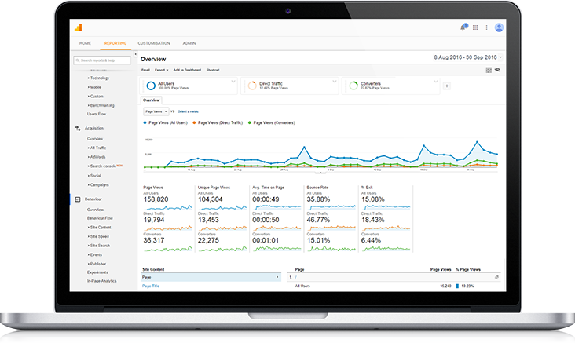Expand the Mobile menu item
Screen dimensions: 575x343
94,87
